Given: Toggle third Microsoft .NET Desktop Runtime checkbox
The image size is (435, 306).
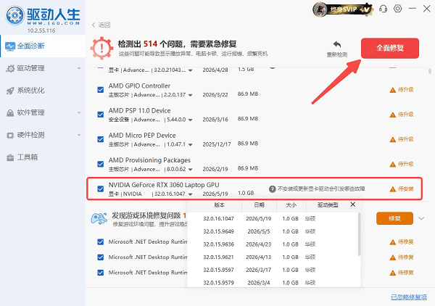Looking at the screenshot, I should (101, 273).
